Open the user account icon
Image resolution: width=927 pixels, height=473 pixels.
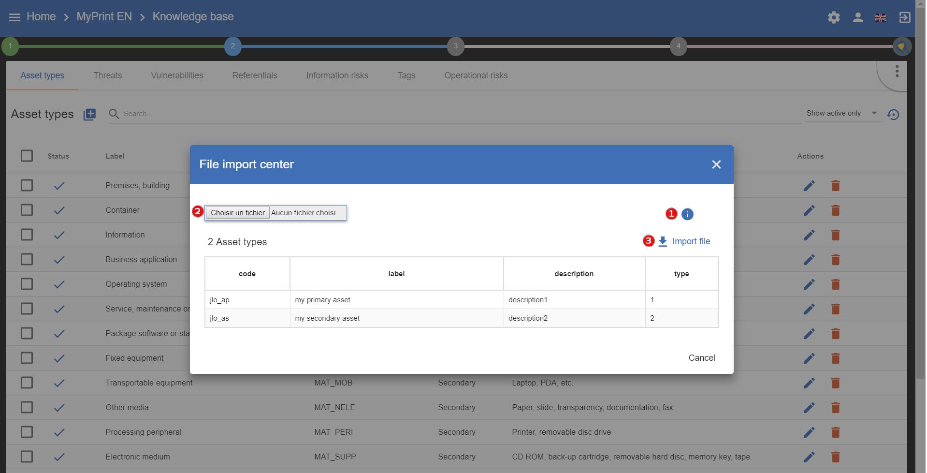[857, 17]
